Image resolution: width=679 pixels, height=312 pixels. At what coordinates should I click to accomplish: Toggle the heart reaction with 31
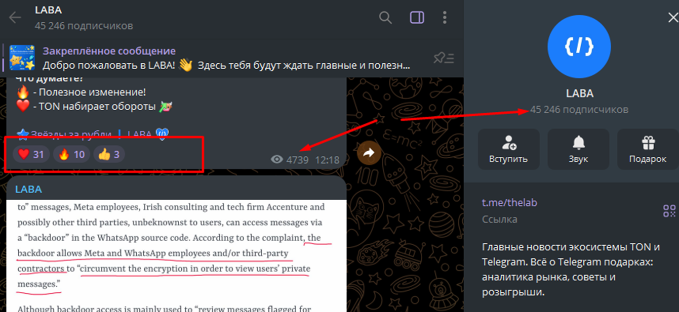click(31, 154)
